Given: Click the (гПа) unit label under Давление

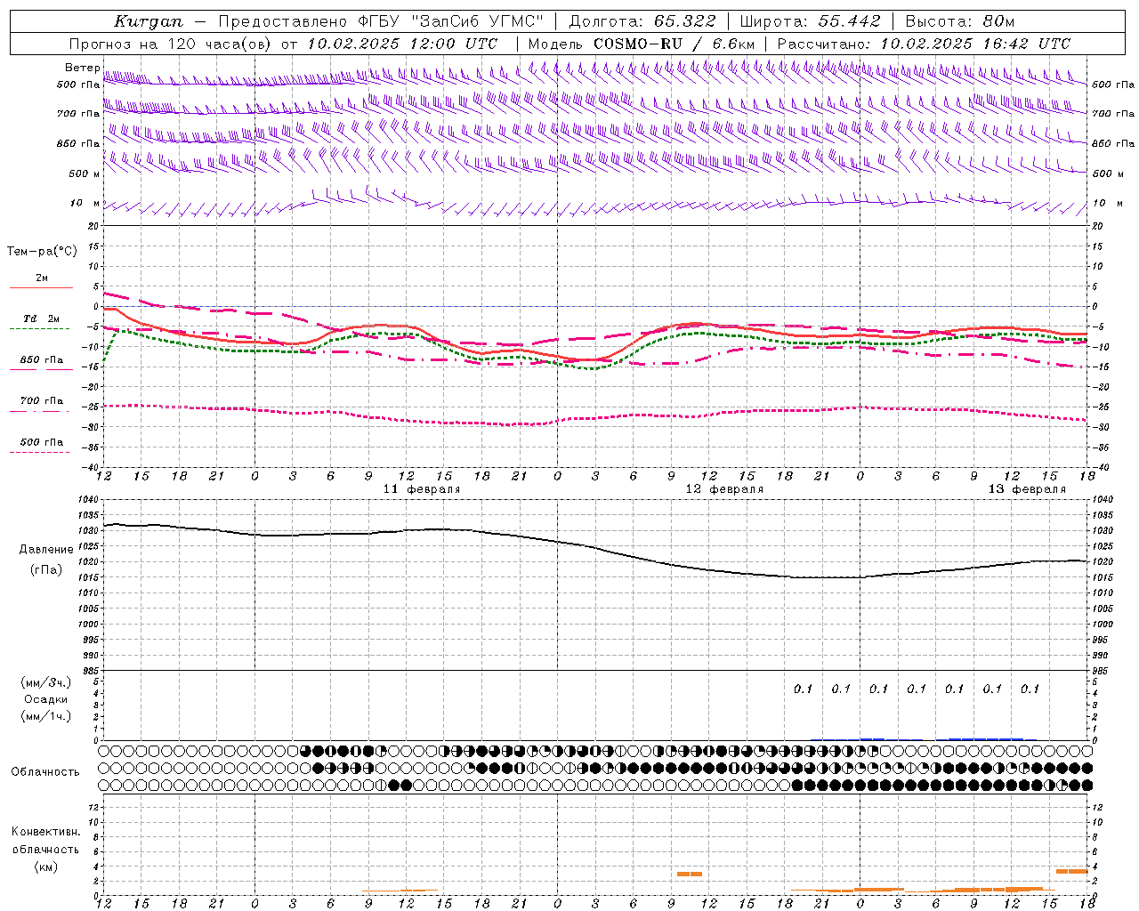Looking at the screenshot, I should coord(46,570).
